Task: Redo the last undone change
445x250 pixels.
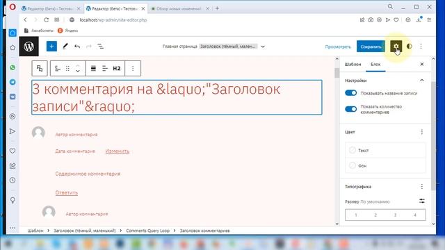Action: pyautogui.click(x=88, y=47)
